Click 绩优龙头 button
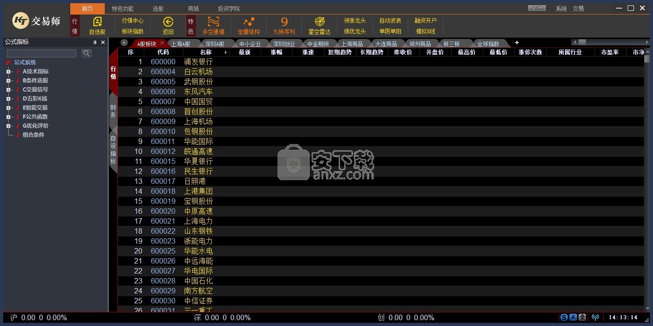The height and width of the screenshot is (326, 653). click(355, 31)
